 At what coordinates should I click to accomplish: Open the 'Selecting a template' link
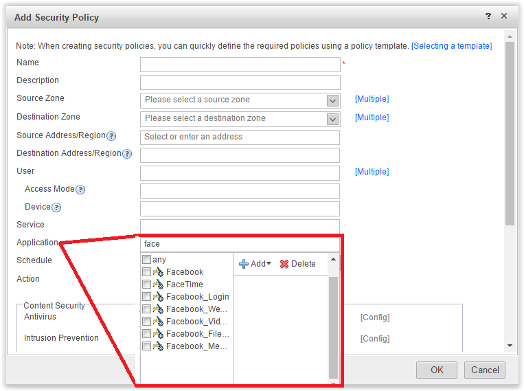pos(451,46)
